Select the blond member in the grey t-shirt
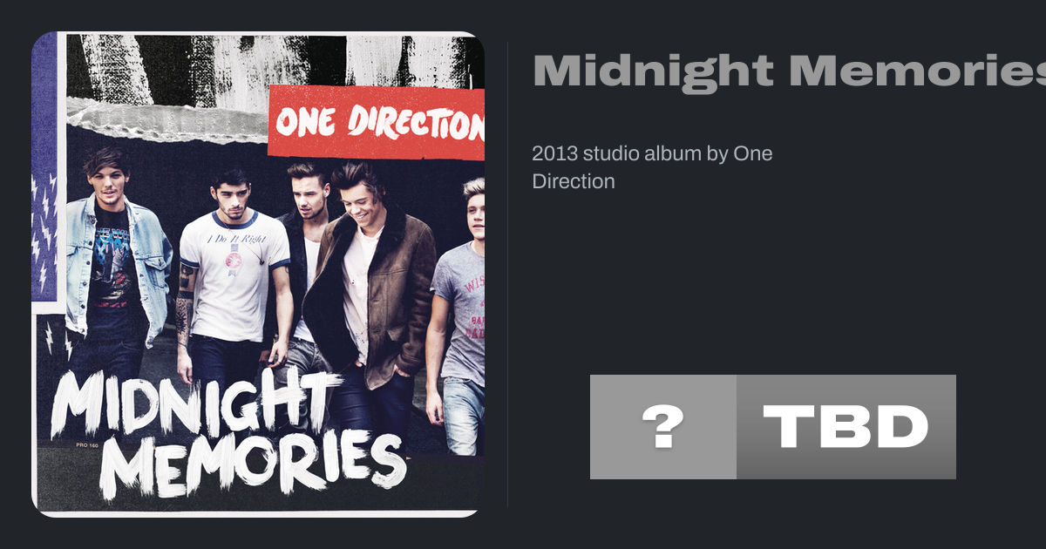Image resolution: width=1046 pixels, height=549 pixels. 459,314
